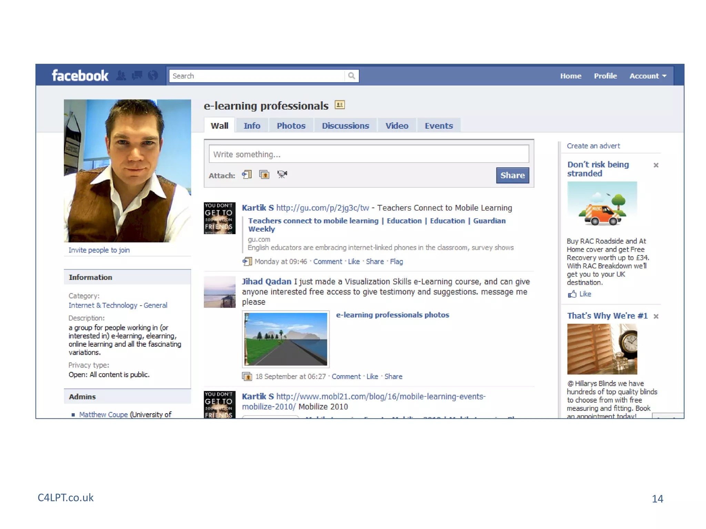The image size is (706, 529).
Task: Attach a link using link icon
Action: pyautogui.click(x=247, y=175)
